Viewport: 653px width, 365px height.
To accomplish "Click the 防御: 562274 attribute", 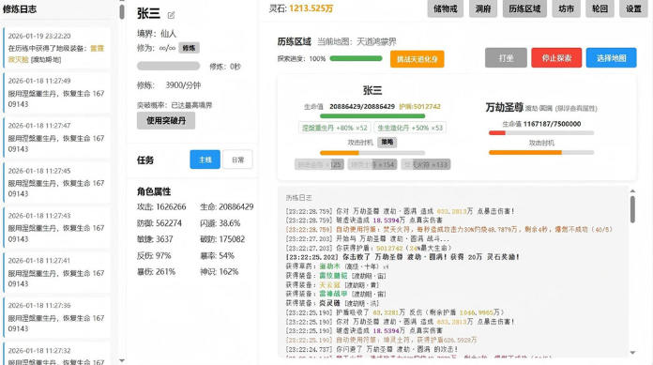I will coord(159,223).
